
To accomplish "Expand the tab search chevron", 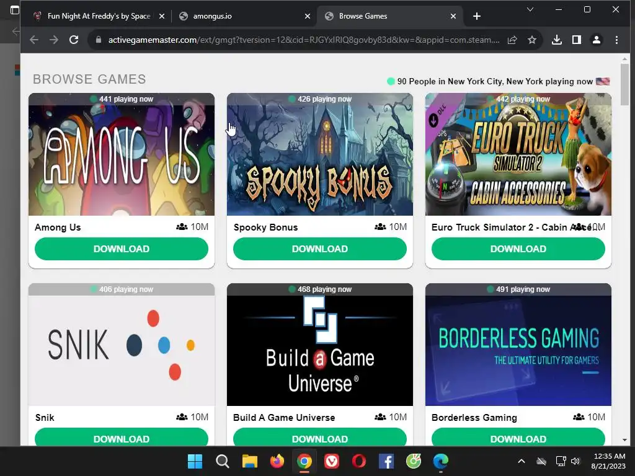I will (x=530, y=9).
